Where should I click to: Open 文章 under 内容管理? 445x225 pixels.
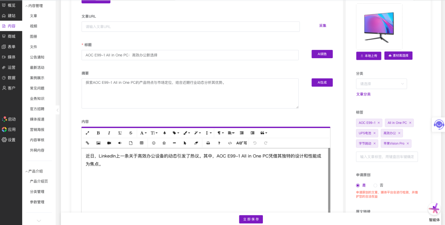click(x=33, y=16)
